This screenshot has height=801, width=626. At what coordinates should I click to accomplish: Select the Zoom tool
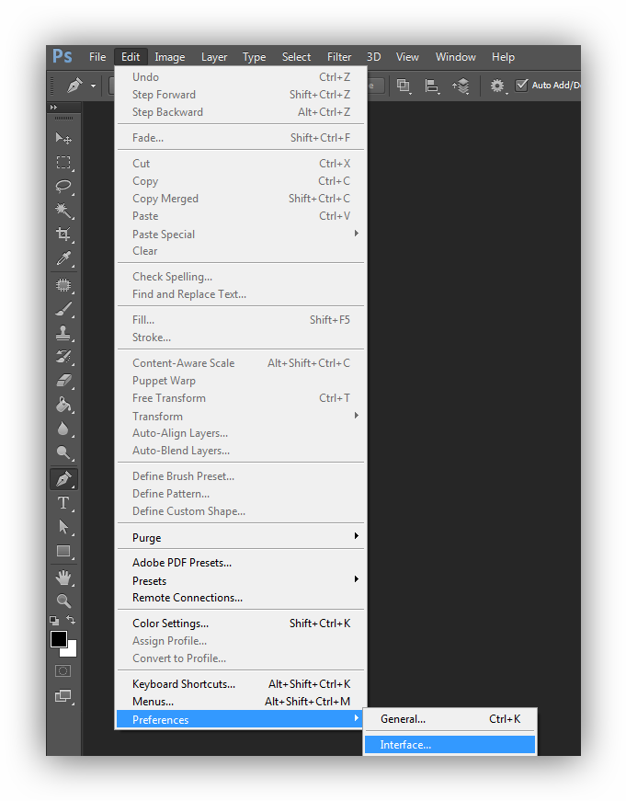[x=63, y=601]
